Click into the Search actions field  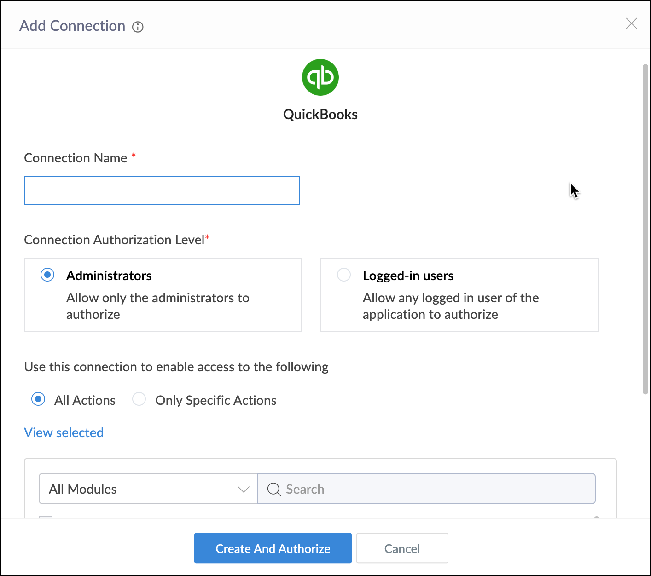coord(433,489)
